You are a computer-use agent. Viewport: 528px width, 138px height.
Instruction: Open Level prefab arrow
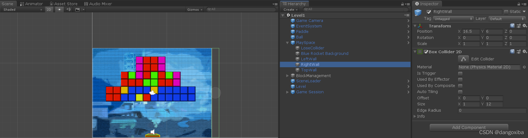point(408,87)
